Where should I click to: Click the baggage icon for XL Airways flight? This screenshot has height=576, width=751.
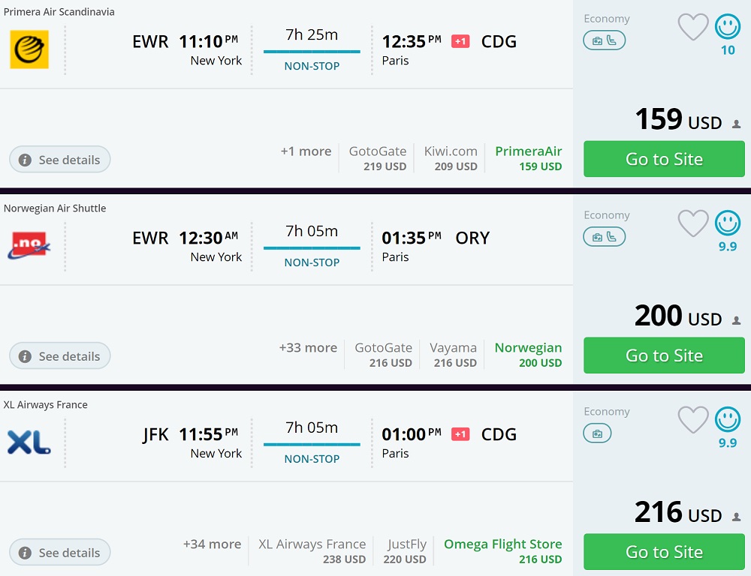(x=597, y=433)
